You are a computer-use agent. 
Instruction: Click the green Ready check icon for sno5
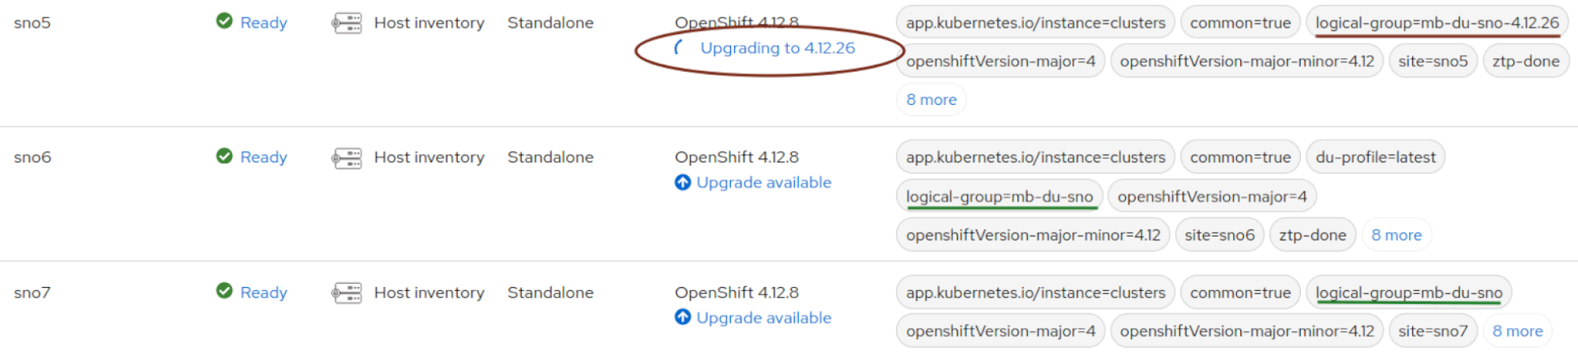point(224,21)
